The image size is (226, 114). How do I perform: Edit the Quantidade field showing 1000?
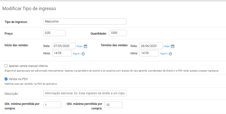tap(118, 33)
